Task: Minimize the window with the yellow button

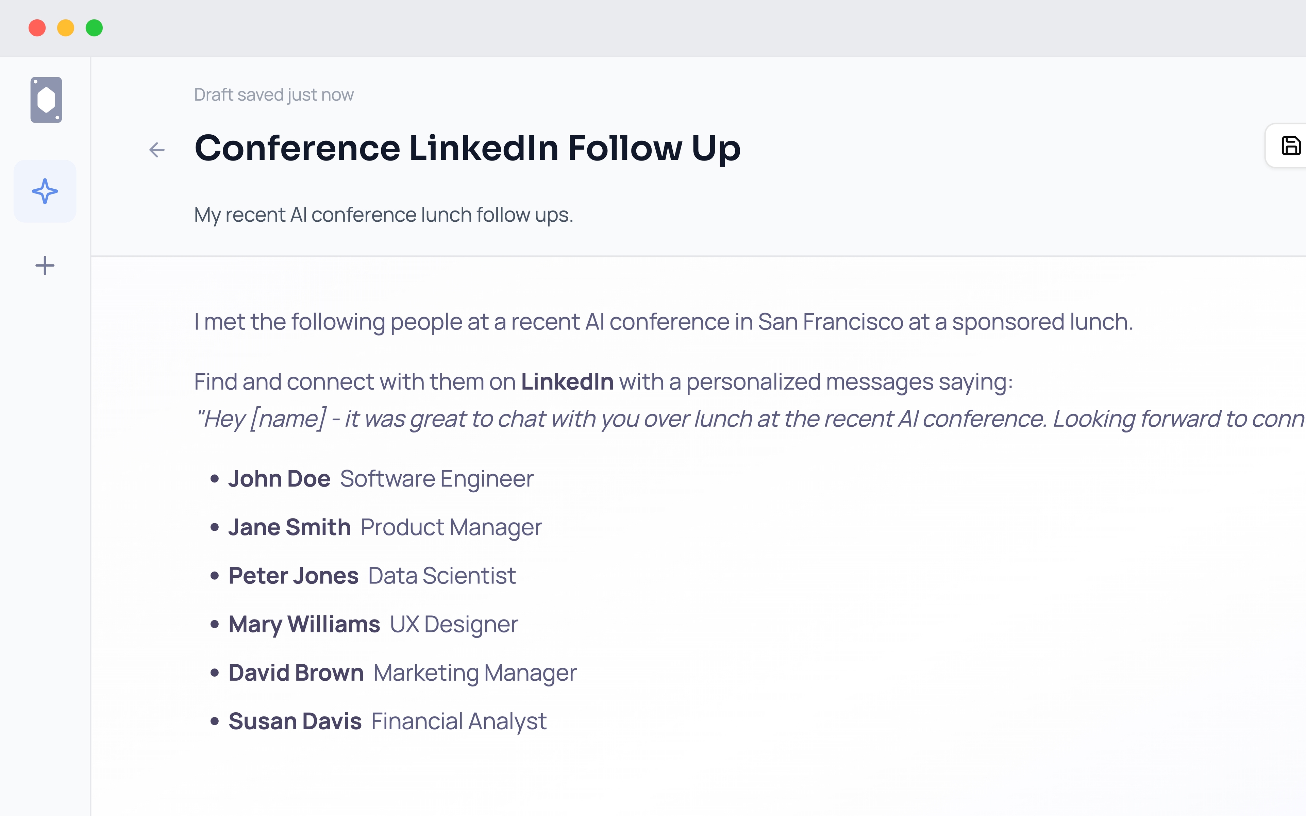Action: coord(66,28)
